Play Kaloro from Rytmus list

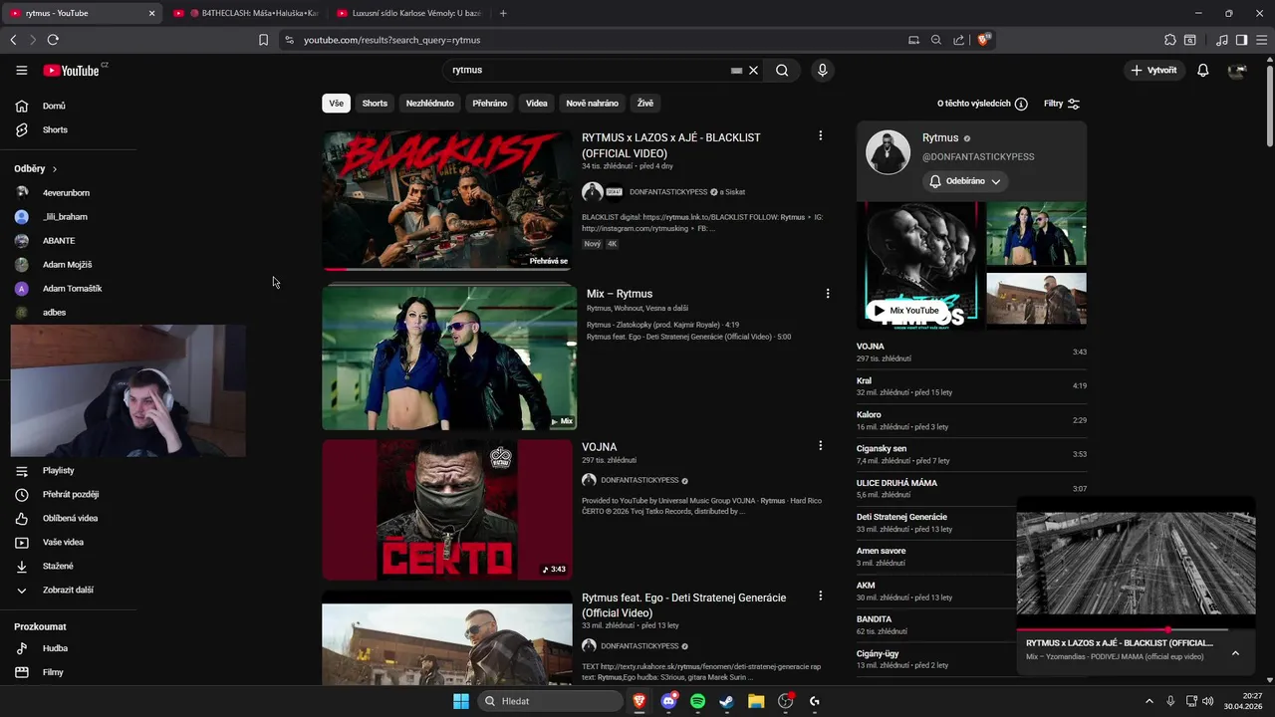pos(971,420)
